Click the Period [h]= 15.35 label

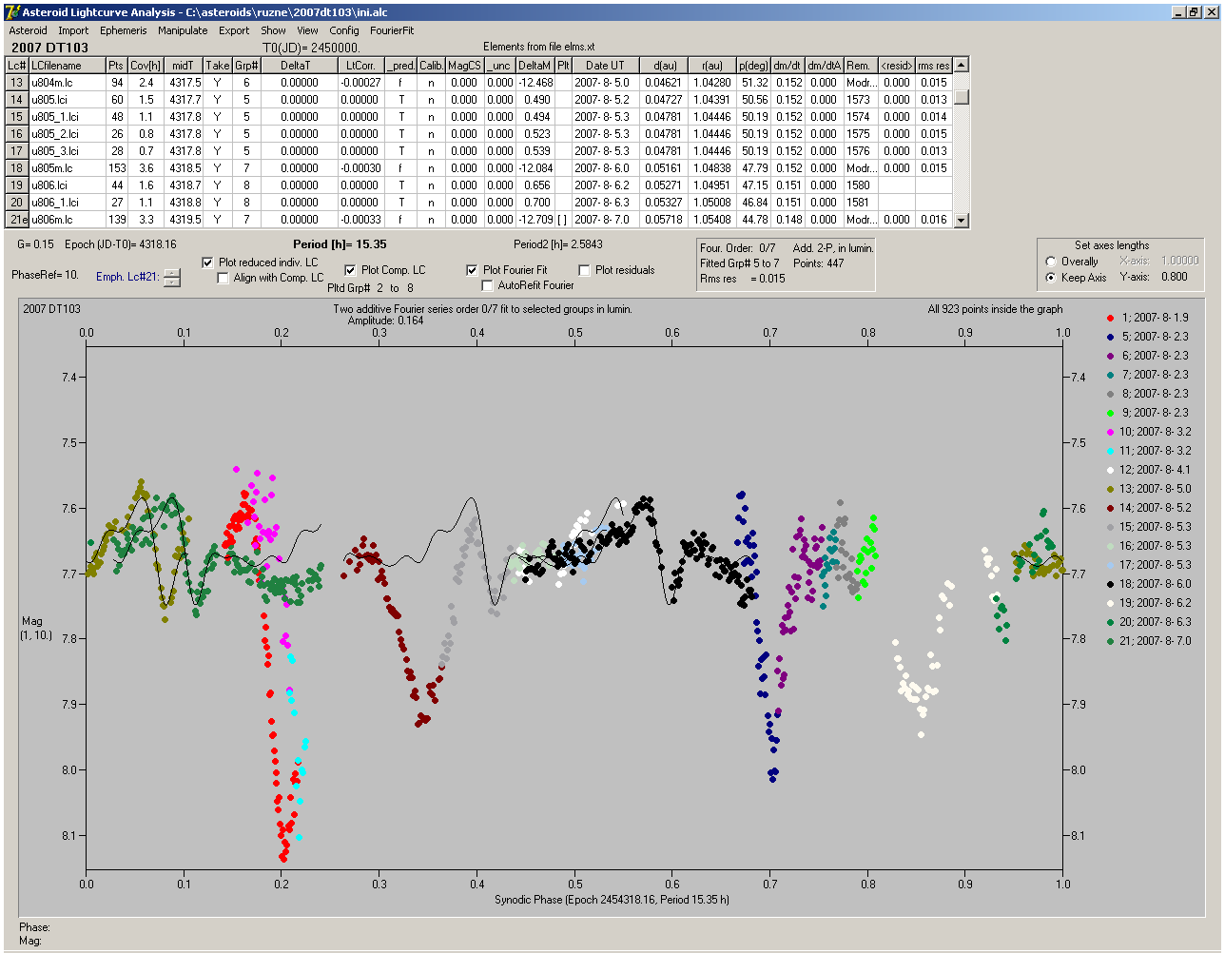click(x=340, y=244)
